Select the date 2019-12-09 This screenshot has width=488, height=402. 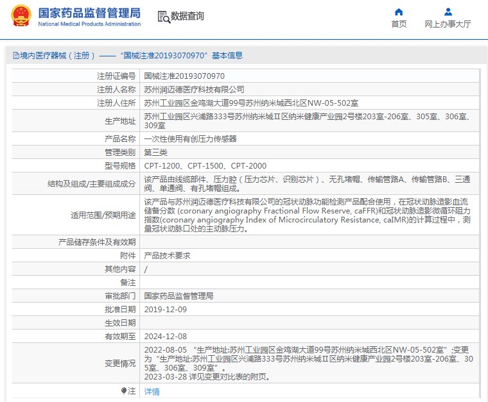point(165,310)
